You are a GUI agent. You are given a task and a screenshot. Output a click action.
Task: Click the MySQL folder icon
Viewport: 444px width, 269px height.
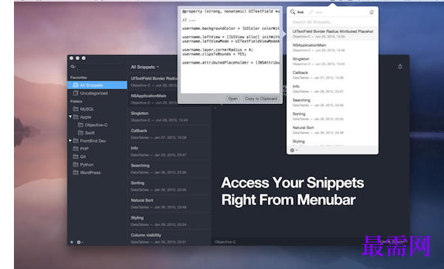point(76,109)
